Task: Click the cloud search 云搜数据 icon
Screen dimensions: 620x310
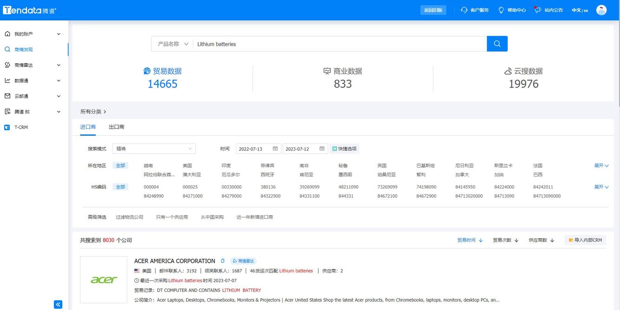Action: pyautogui.click(x=508, y=71)
